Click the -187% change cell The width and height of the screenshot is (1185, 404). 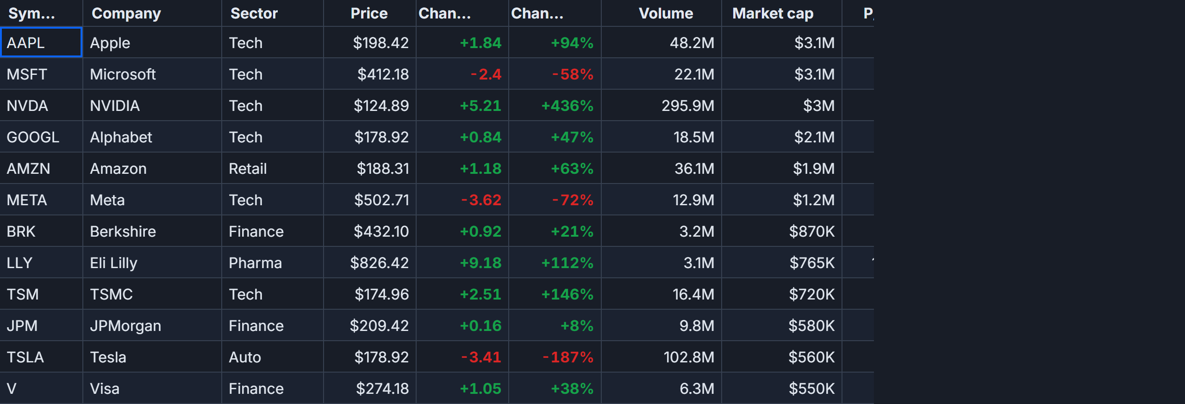555,357
